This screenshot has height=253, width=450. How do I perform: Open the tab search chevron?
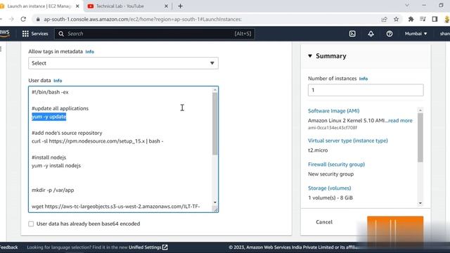click(x=407, y=6)
